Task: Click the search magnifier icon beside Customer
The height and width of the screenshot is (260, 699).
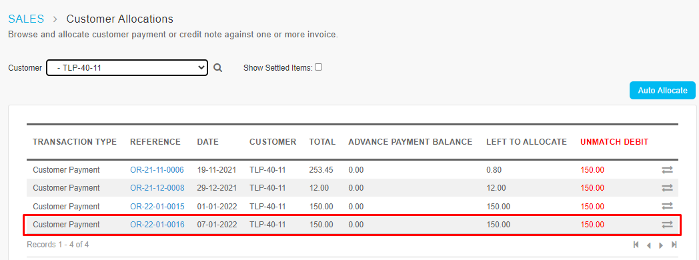Action: pyautogui.click(x=217, y=68)
